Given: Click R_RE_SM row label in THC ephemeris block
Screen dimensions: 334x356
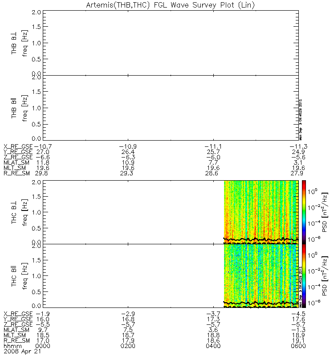Looking at the screenshot, I should [x=16, y=341].
